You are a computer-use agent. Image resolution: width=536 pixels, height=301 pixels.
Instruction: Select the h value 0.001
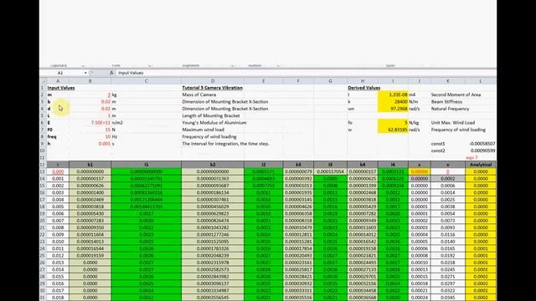(90, 144)
